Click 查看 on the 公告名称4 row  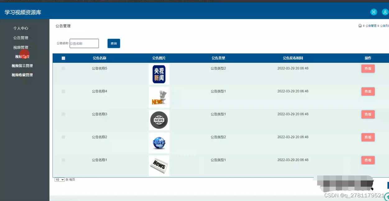[x=368, y=91]
